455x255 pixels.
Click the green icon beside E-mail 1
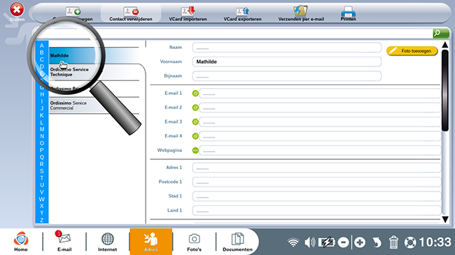(x=195, y=94)
